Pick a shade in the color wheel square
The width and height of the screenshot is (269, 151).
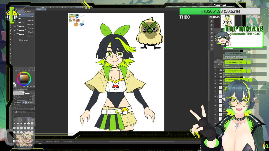pyautogui.click(x=24, y=79)
